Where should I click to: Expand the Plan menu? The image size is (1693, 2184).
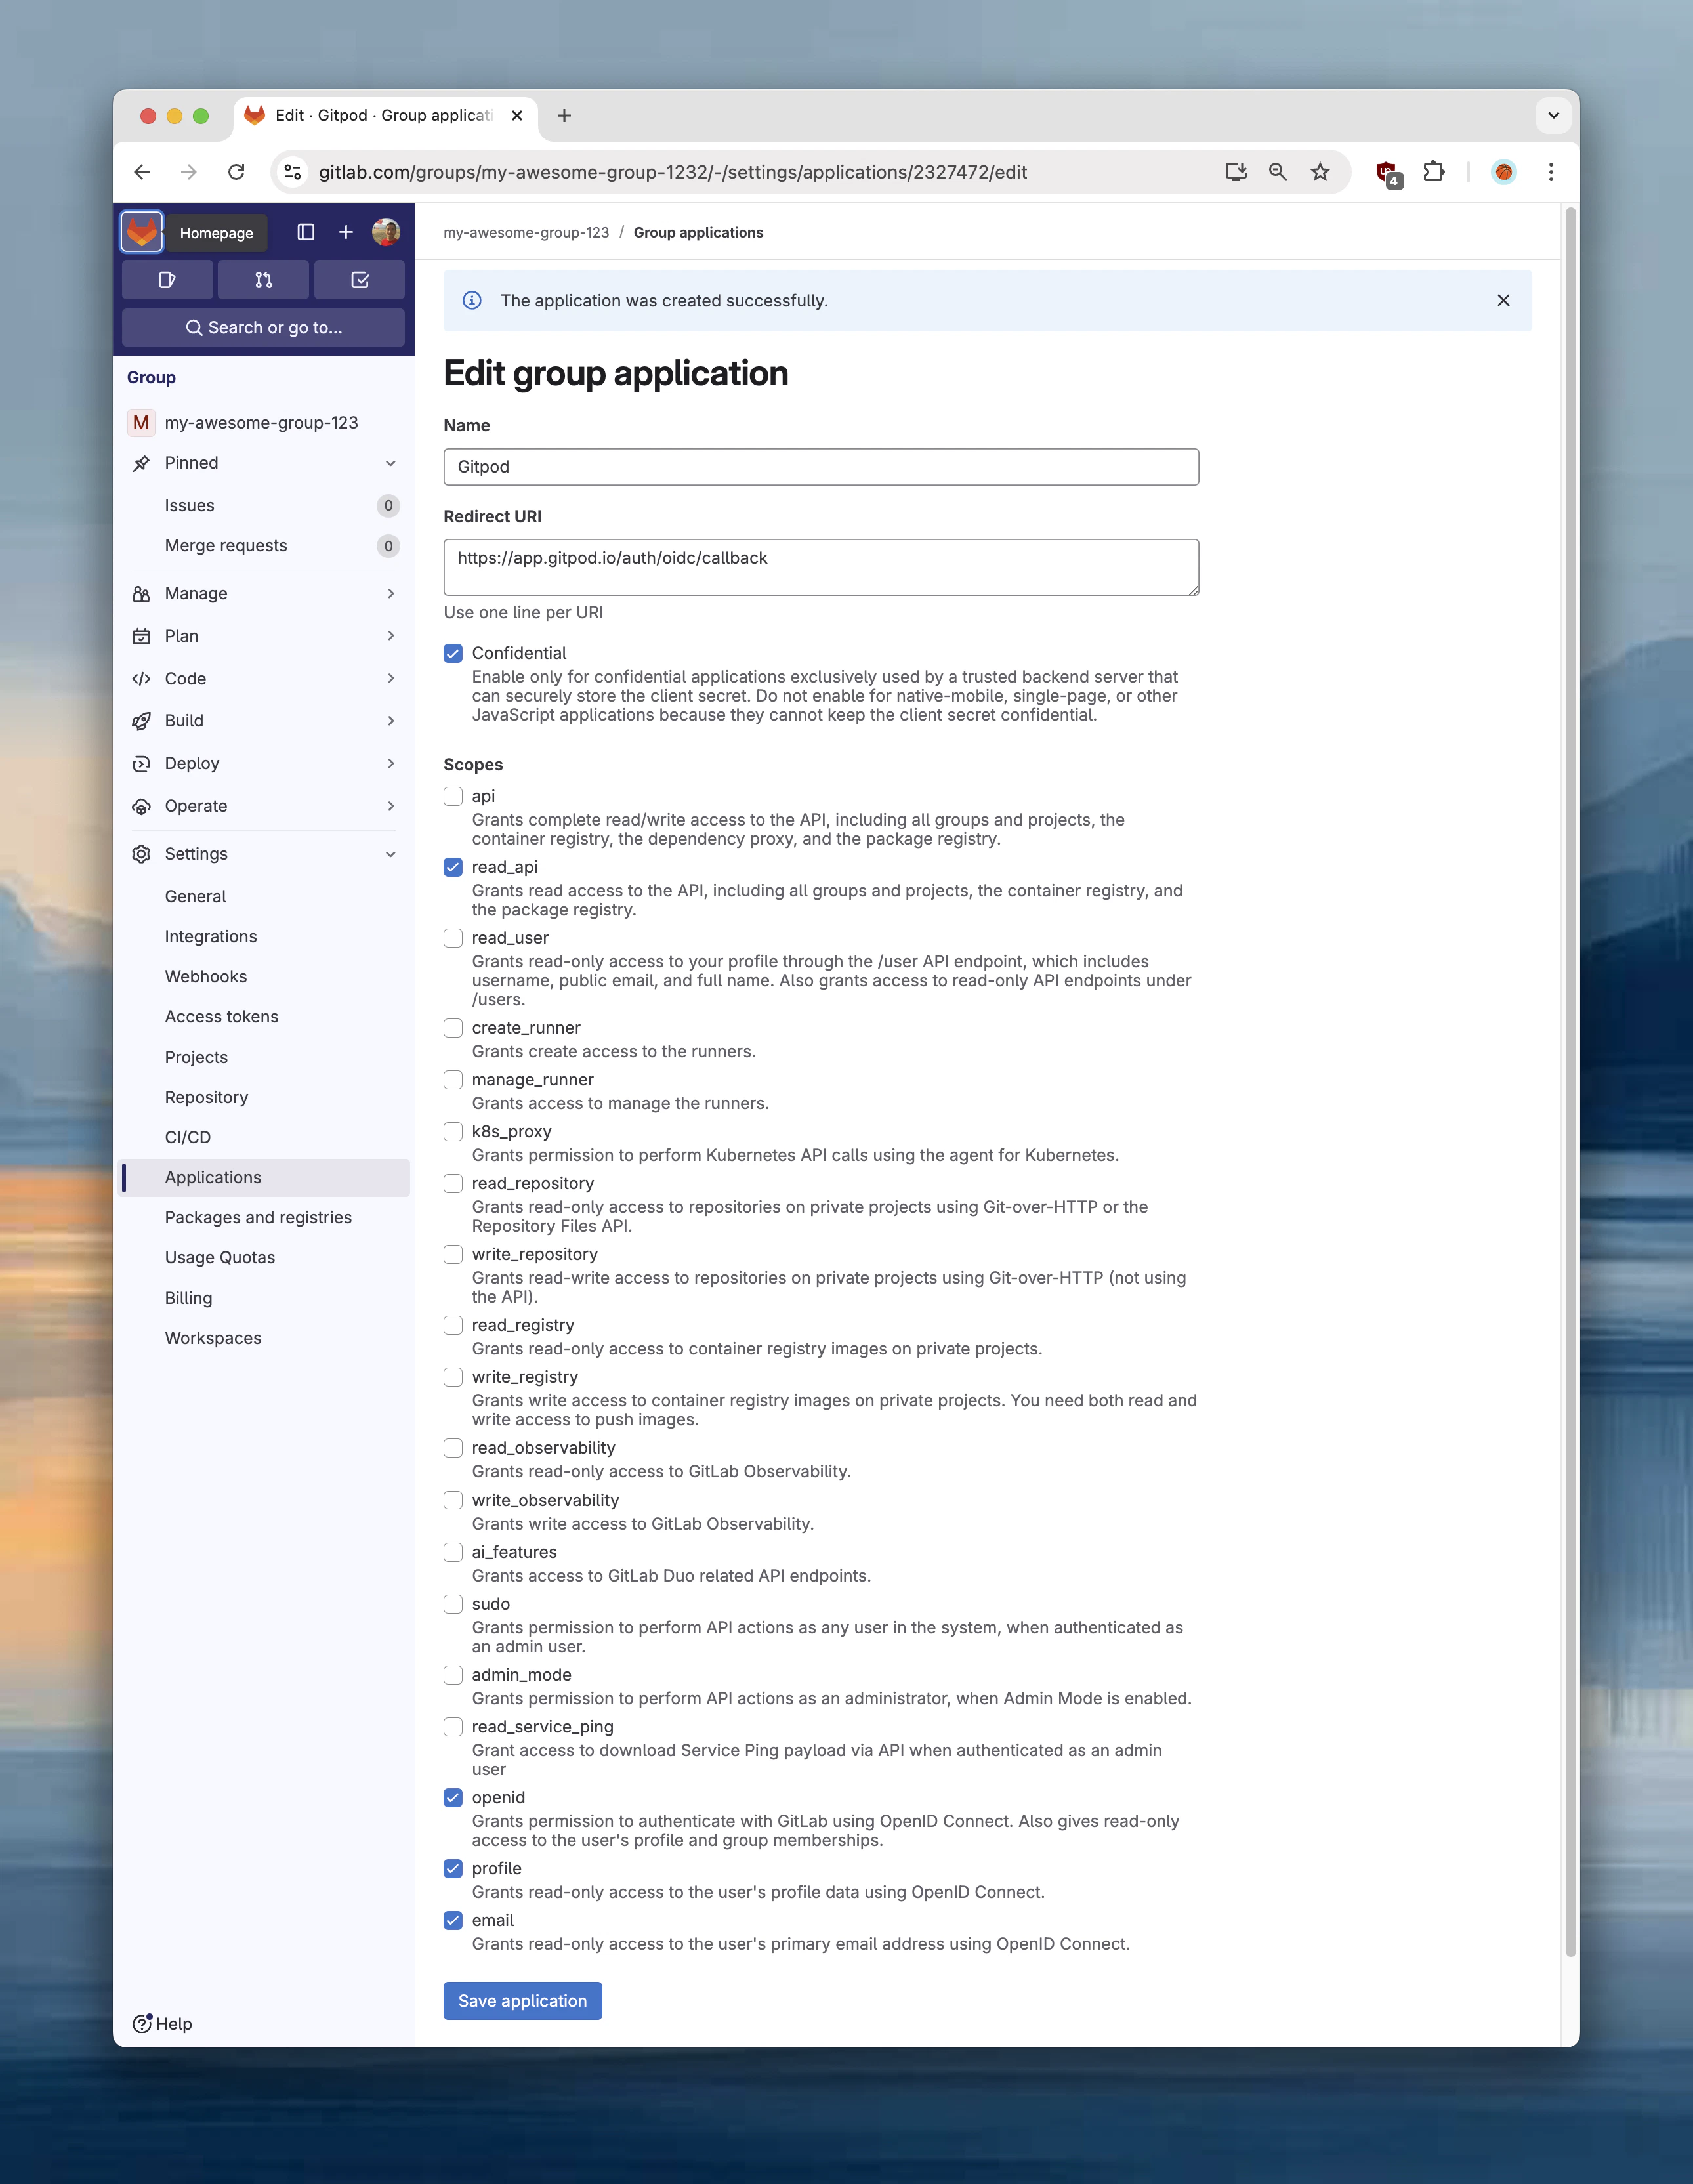265,636
